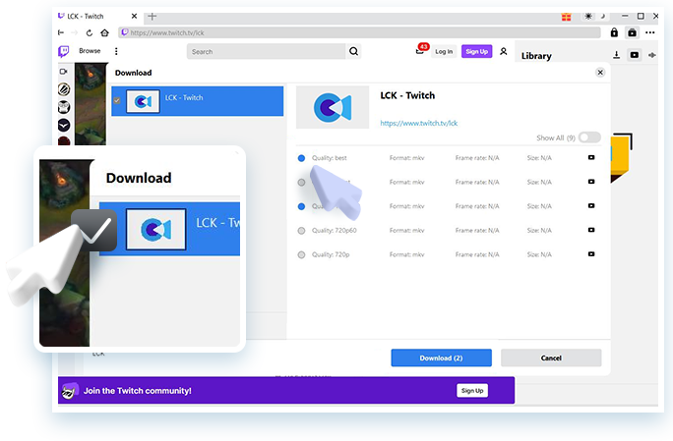
Task: Click the video icon on Quality: best row
Action: pos(591,157)
